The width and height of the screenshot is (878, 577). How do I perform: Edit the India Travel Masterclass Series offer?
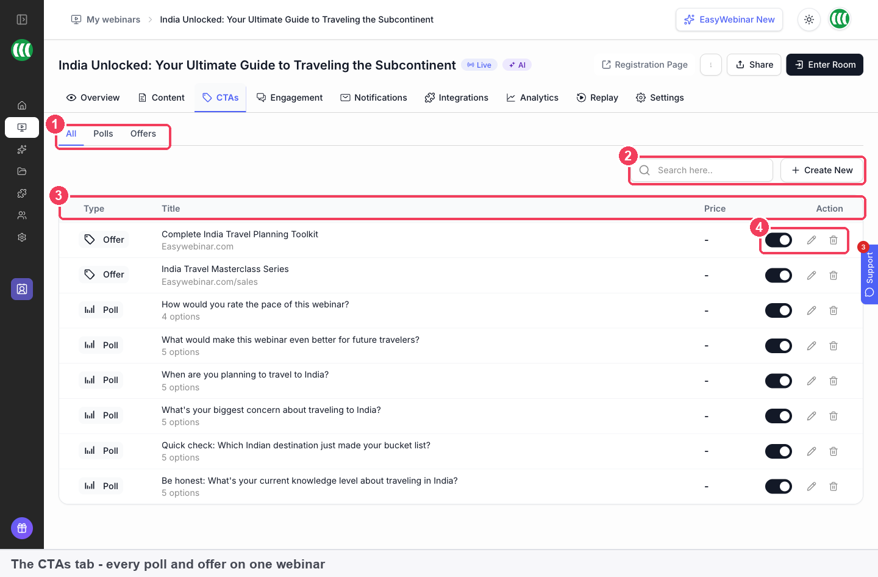click(812, 276)
